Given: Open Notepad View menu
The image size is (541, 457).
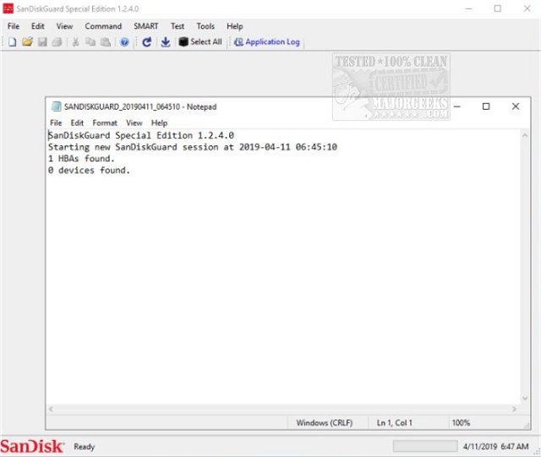Looking at the screenshot, I should (x=134, y=122).
